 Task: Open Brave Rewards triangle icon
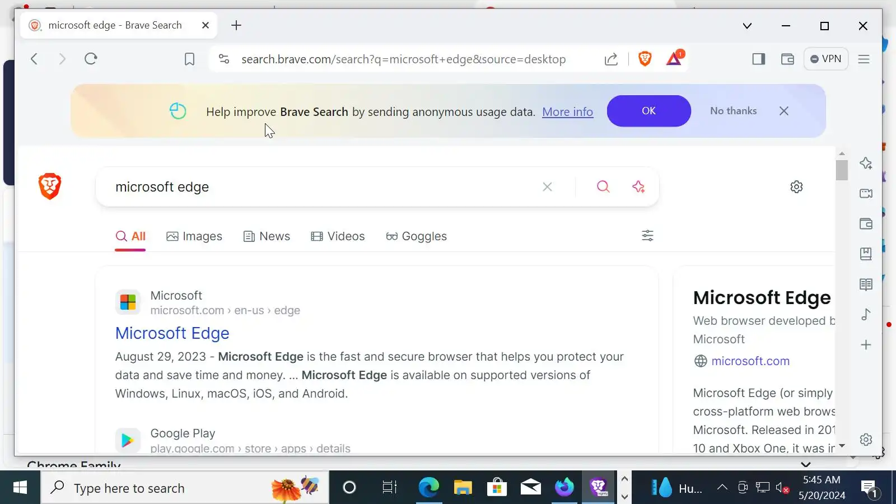click(x=674, y=58)
